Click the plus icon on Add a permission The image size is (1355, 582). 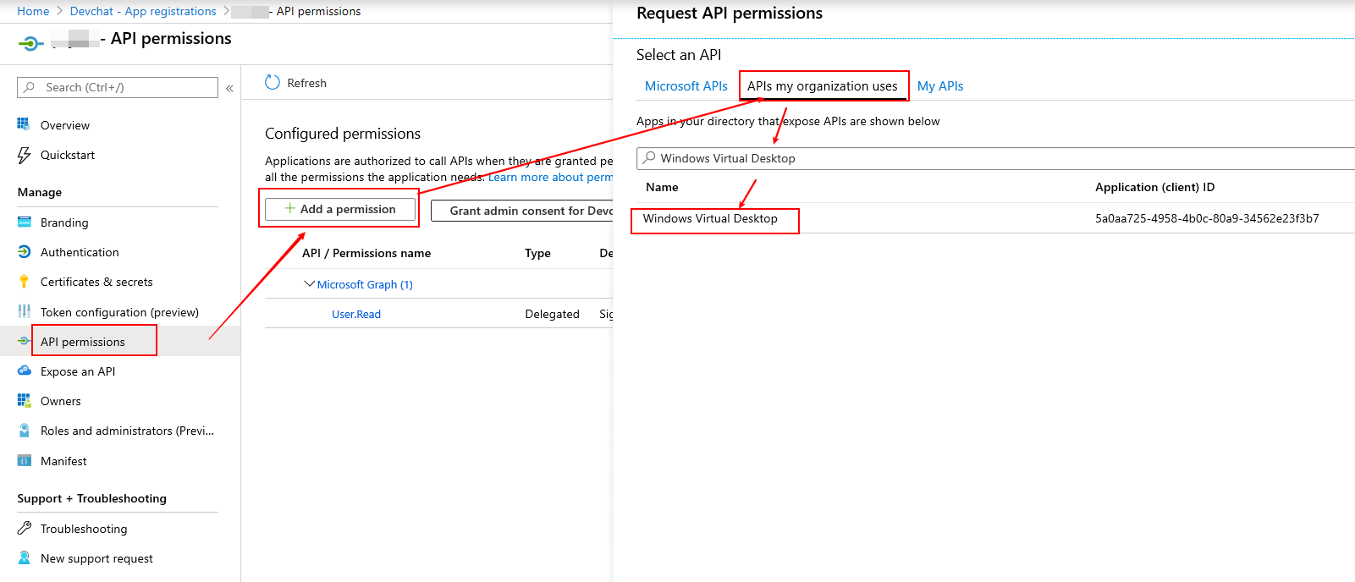click(290, 208)
